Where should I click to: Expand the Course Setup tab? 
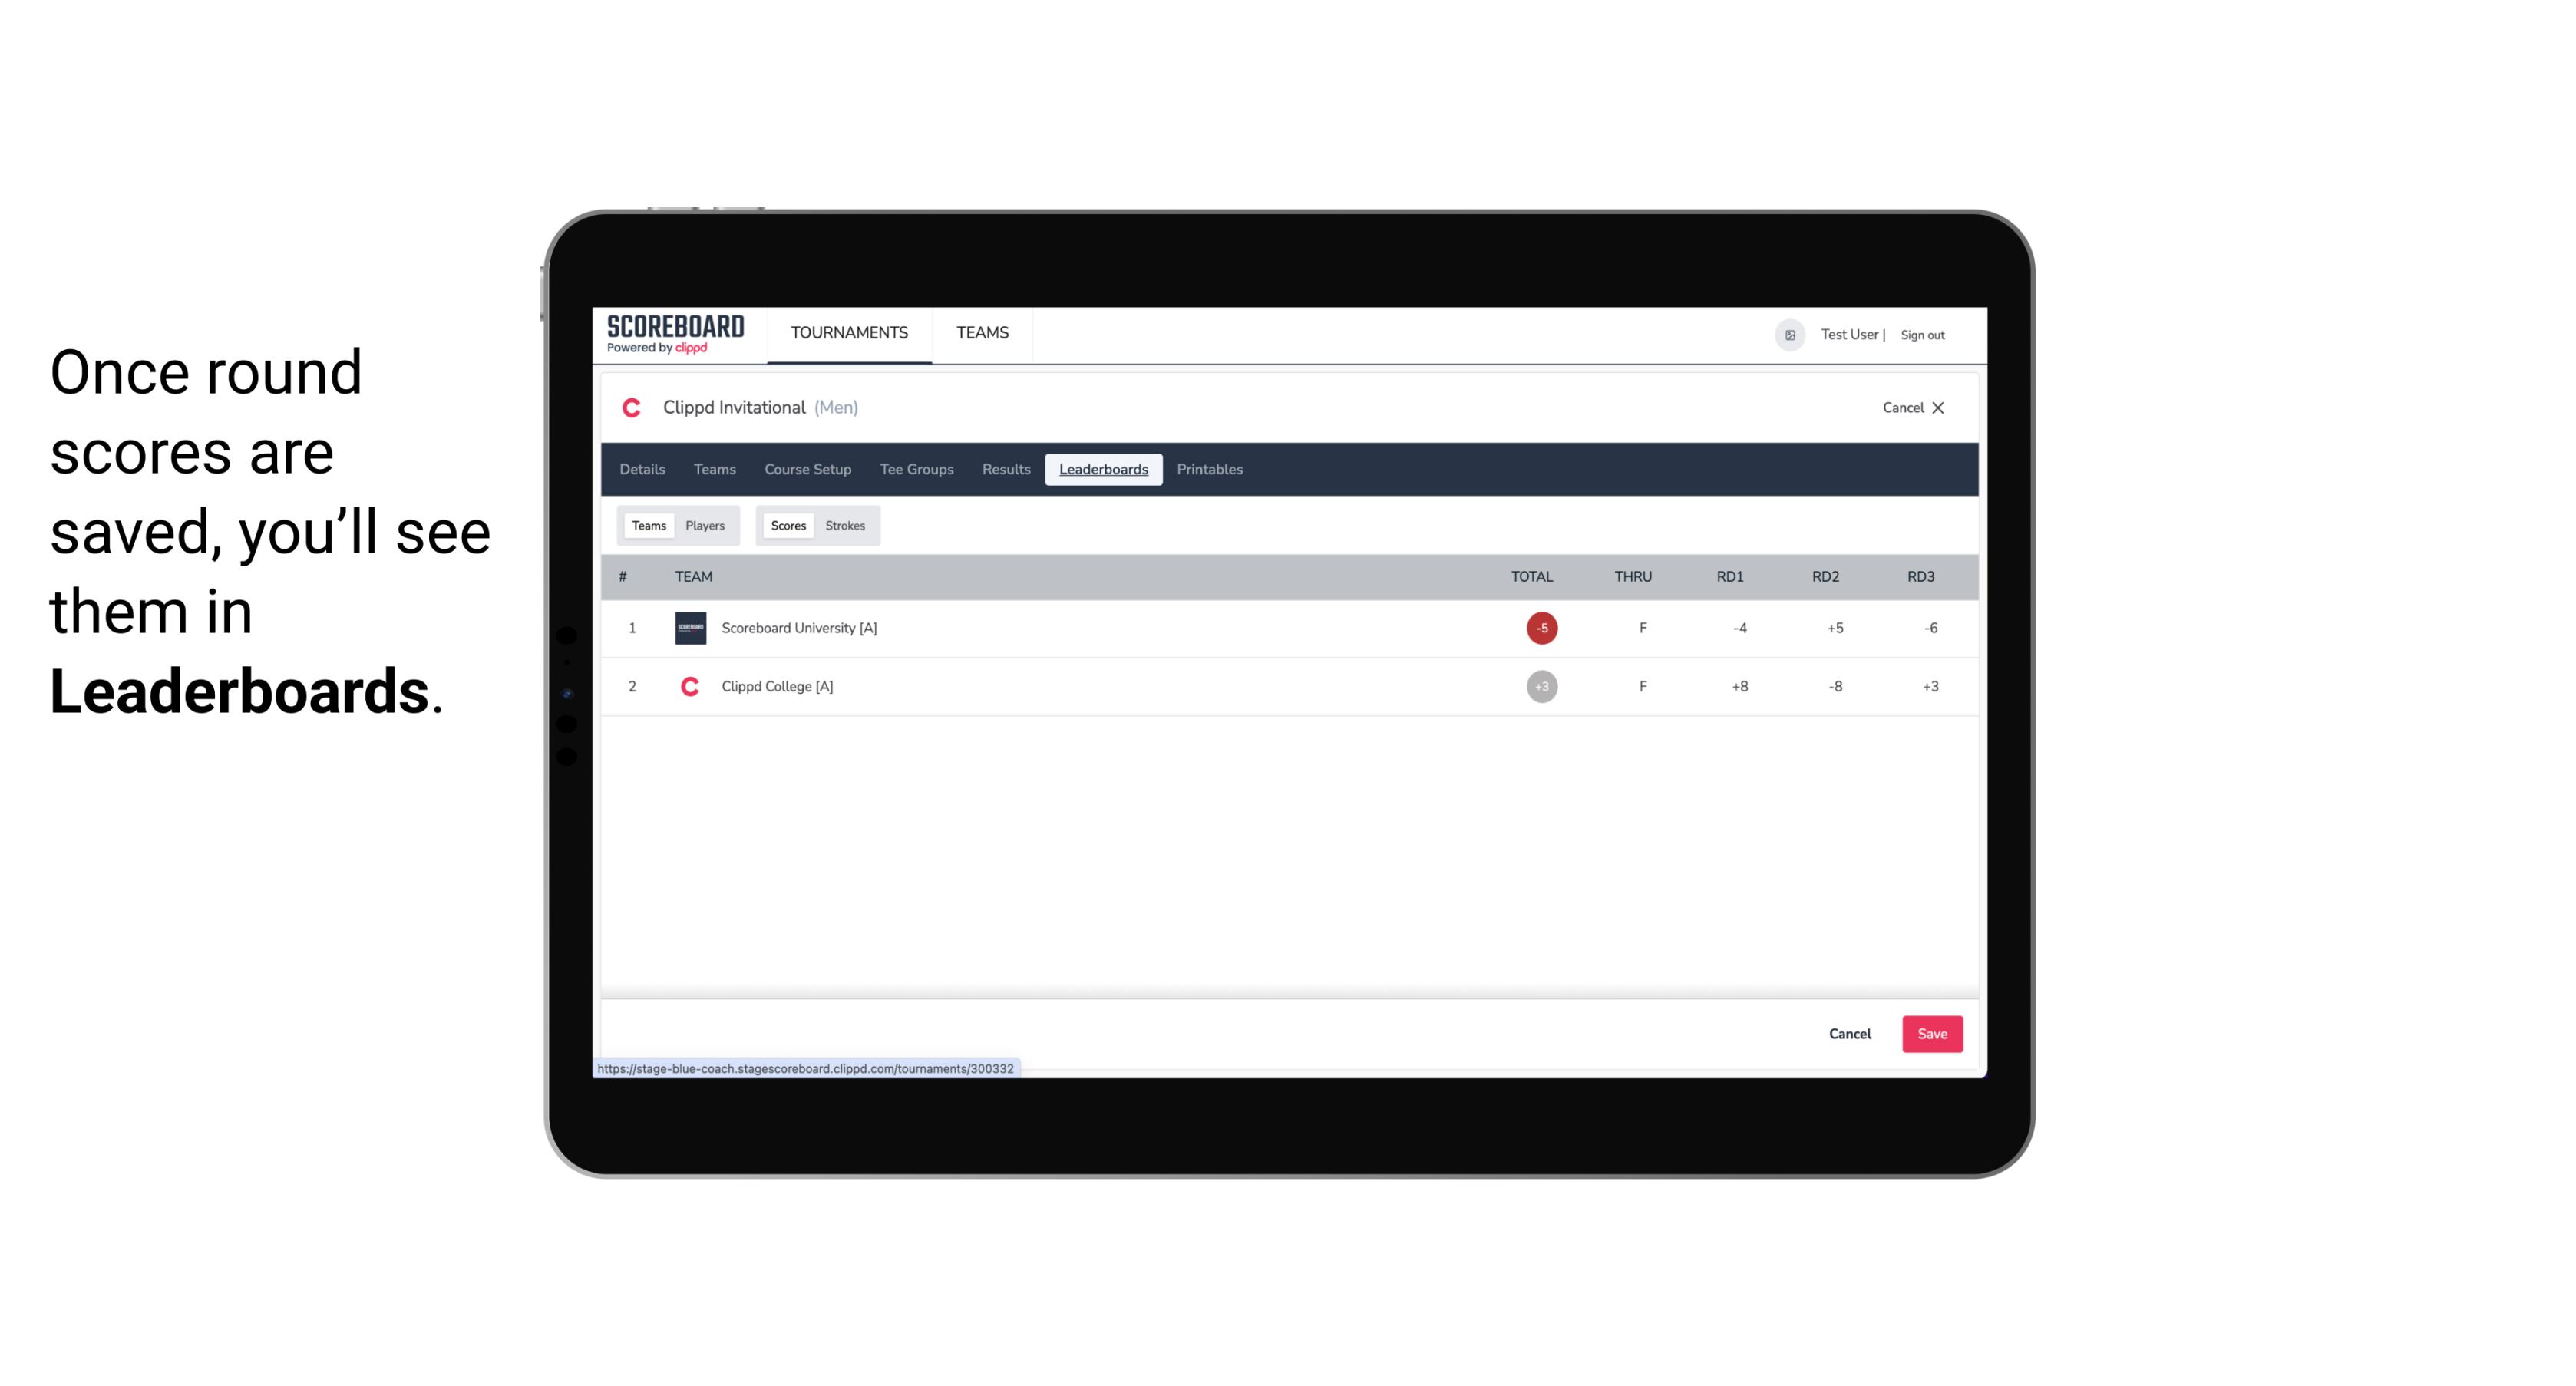(x=807, y=470)
